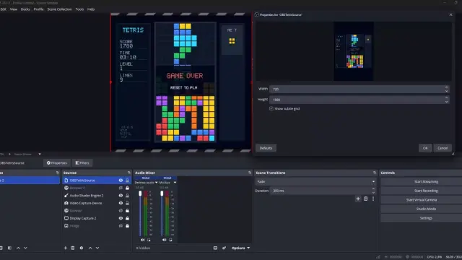The width and height of the screenshot is (462, 260).
Task: Increase transition Duration with up arrow
Action: coord(373,188)
